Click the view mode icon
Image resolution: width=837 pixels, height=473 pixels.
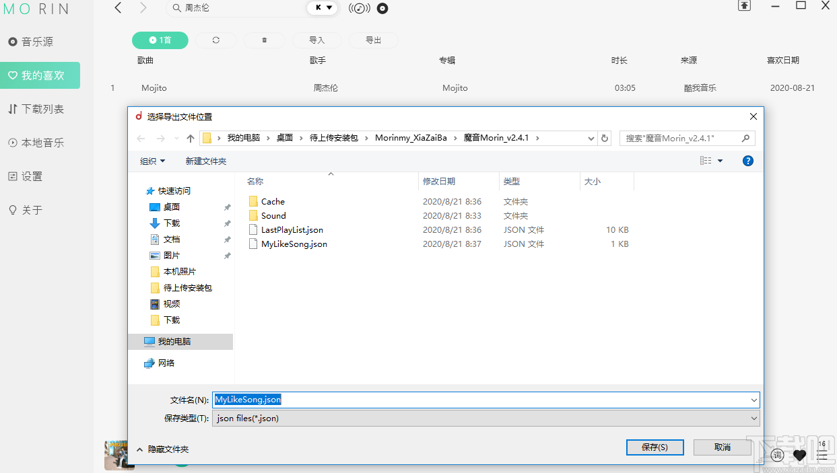(706, 161)
